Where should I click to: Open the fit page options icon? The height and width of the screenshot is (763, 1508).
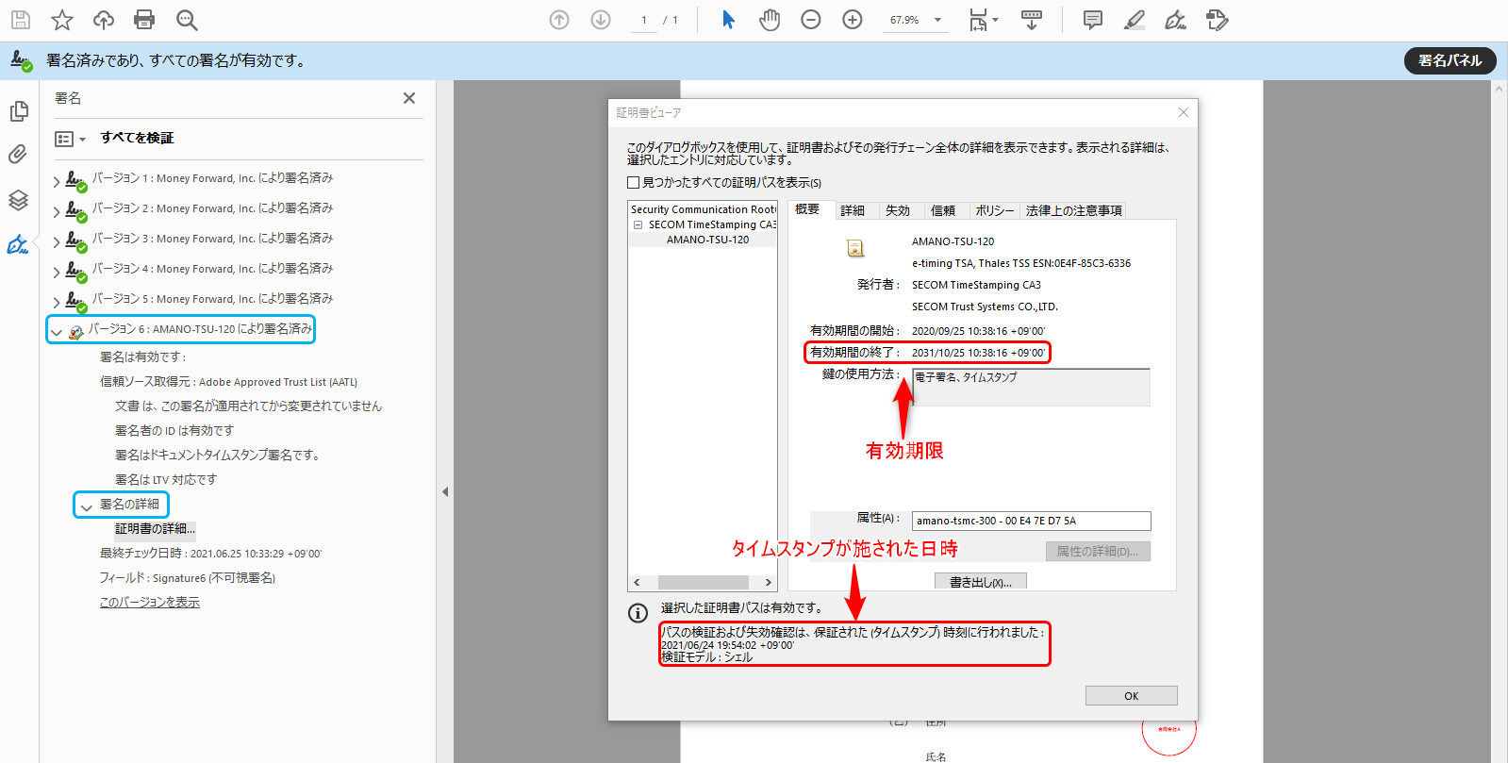[x=983, y=20]
